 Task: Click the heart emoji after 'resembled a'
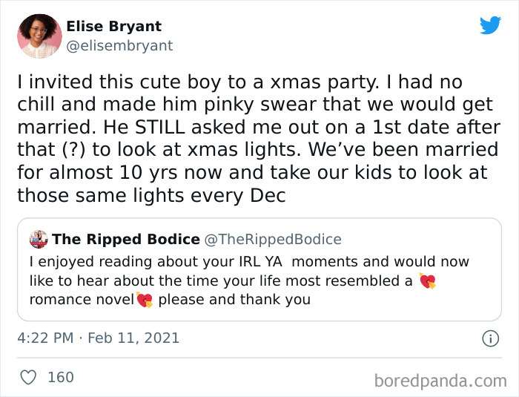click(428, 281)
